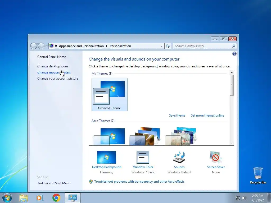
Task: Go to Control Panel Home
Action: point(52,57)
